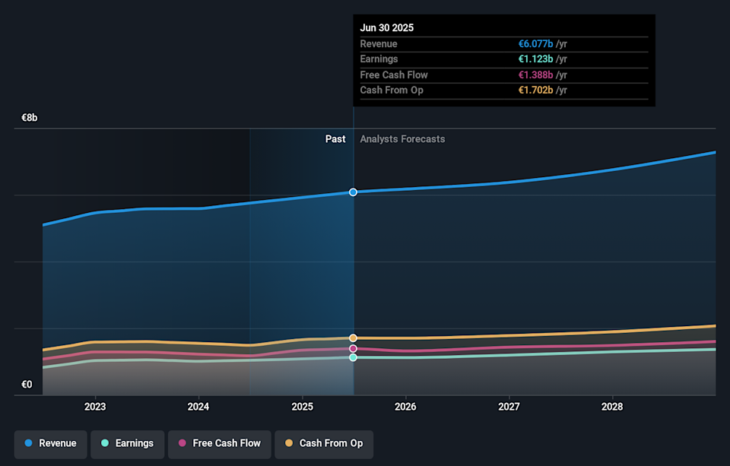
Task: Click the Past label
Action: click(x=335, y=139)
